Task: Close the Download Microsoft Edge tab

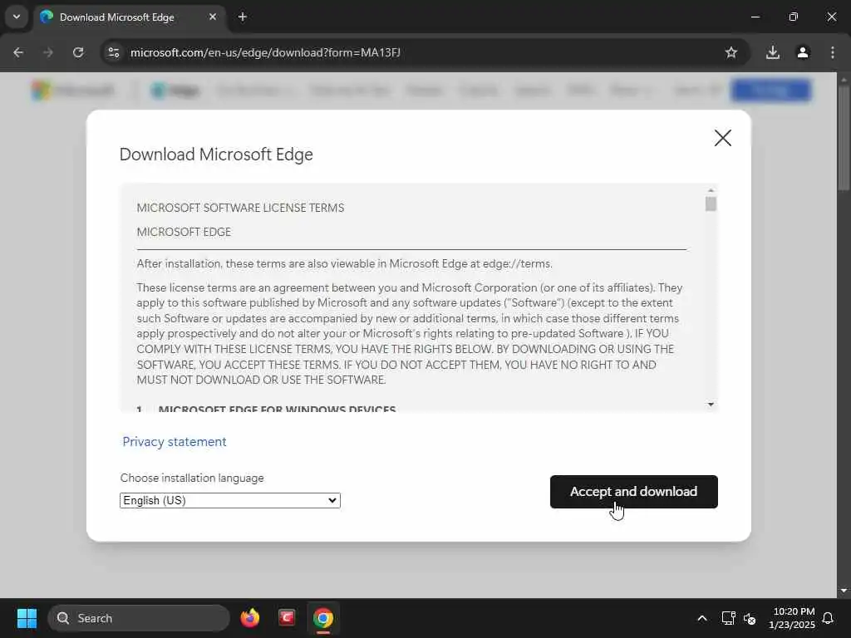Action: coord(213,17)
